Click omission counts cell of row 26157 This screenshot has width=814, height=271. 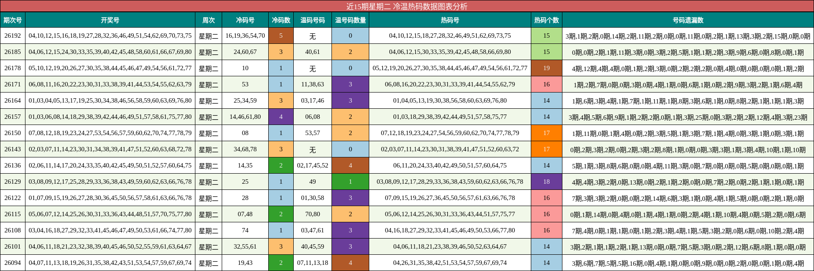click(x=688, y=117)
